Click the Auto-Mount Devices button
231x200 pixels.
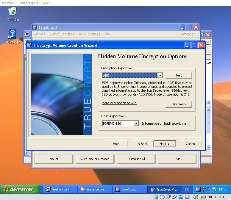[x=95, y=159]
